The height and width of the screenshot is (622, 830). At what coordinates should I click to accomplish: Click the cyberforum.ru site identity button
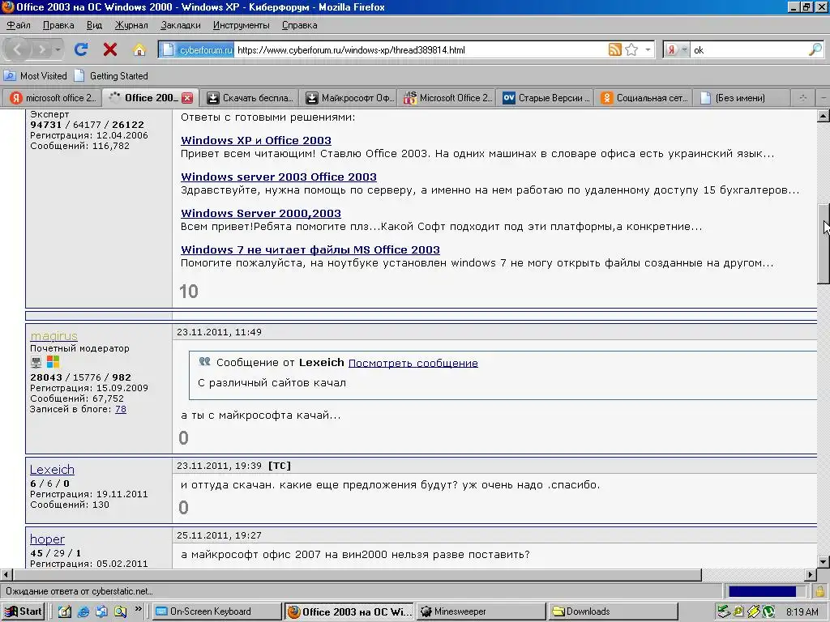click(196, 50)
